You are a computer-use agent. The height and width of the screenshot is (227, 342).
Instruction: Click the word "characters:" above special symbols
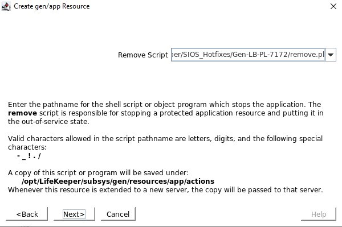point(27,147)
